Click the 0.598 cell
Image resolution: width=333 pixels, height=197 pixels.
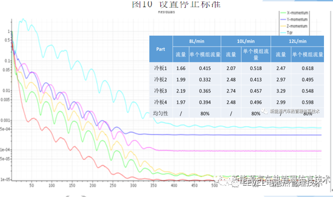[308, 102]
